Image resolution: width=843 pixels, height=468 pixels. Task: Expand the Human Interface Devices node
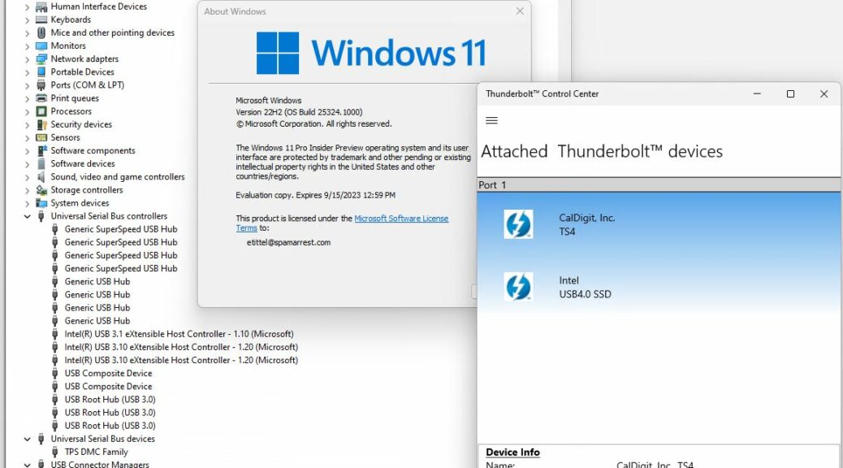click(x=27, y=7)
